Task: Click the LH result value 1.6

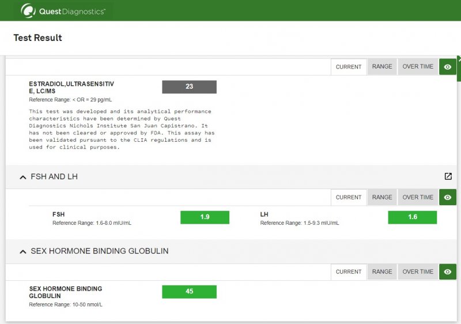Action: 413,217
